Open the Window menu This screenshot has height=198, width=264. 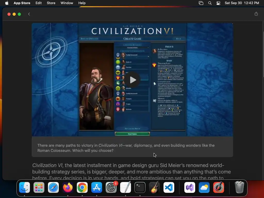click(67, 3)
